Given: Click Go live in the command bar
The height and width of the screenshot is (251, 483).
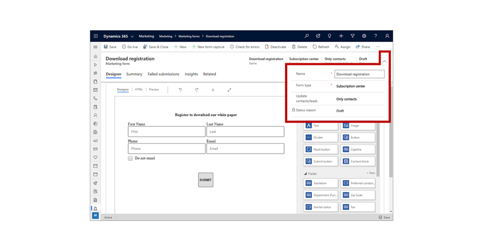Looking at the screenshot, I should point(130,47).
